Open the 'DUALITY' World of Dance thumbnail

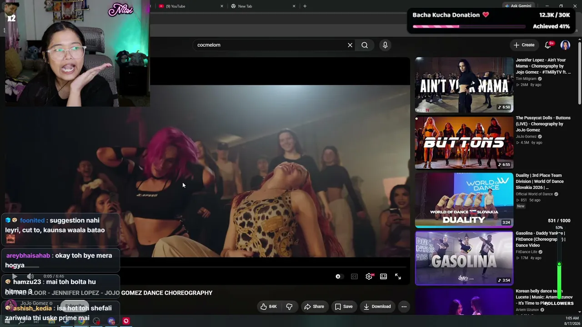click(464, 200)
